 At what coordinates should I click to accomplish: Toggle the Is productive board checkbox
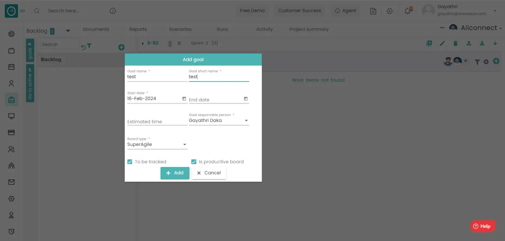click(194, 162)
